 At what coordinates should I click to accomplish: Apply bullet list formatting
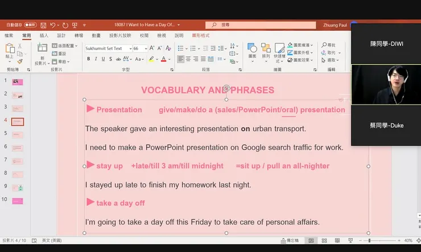point(180,48)
